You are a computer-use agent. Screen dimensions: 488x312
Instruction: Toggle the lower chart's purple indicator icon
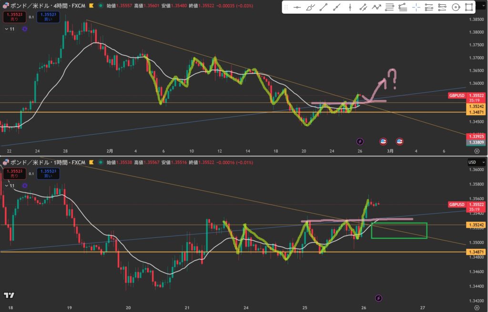coord(25,185)
